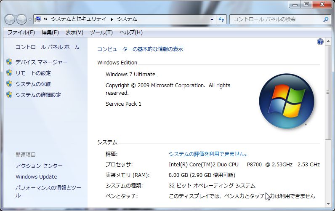Open the ヘルプ(H) menu
This screenshot has height=211, width=335.
click(131, 32)
